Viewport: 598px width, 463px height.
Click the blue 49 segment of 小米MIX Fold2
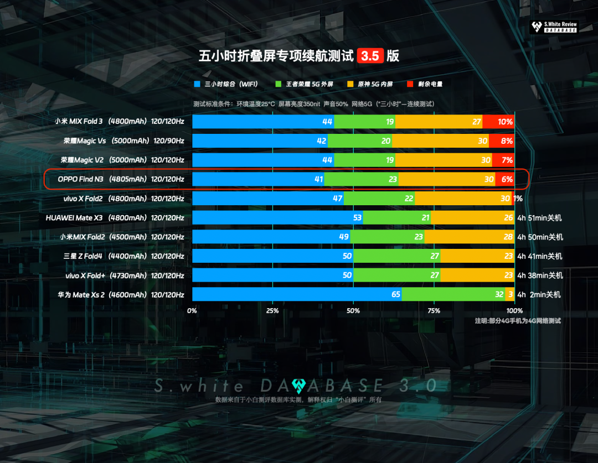(x=271, y=237)
